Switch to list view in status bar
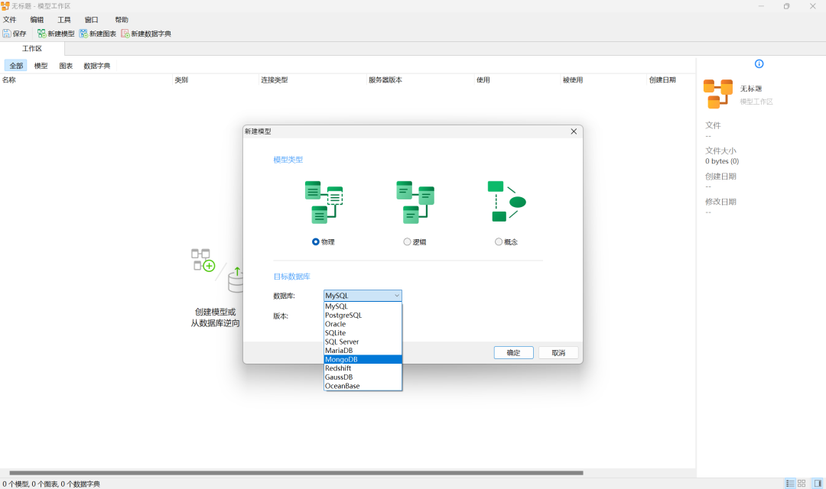826x489 pixels. (791, 482)
